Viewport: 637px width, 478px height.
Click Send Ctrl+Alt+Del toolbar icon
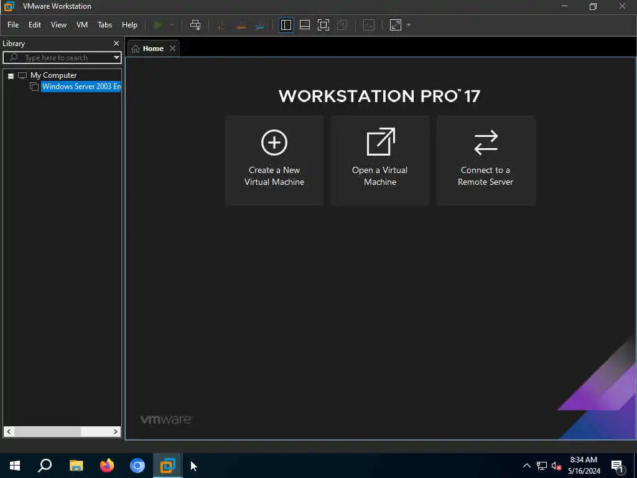195,25
